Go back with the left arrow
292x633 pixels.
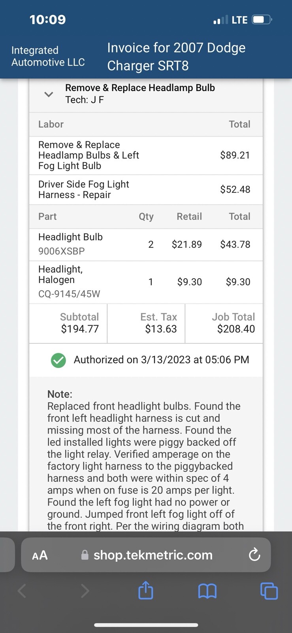click(22, 591)
